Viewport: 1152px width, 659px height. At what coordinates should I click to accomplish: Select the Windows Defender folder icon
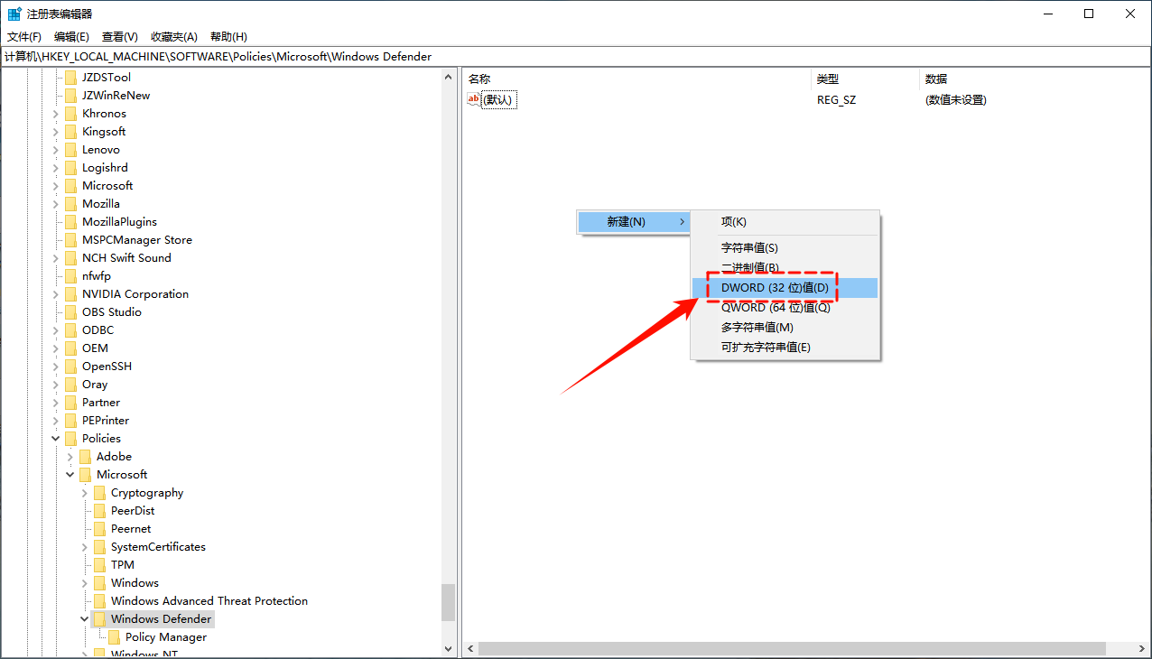pyautogui.click(x=99, y=618)
